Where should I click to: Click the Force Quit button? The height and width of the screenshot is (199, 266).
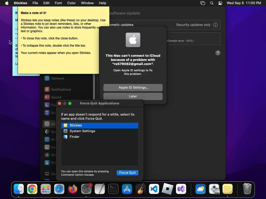[127, 173]
